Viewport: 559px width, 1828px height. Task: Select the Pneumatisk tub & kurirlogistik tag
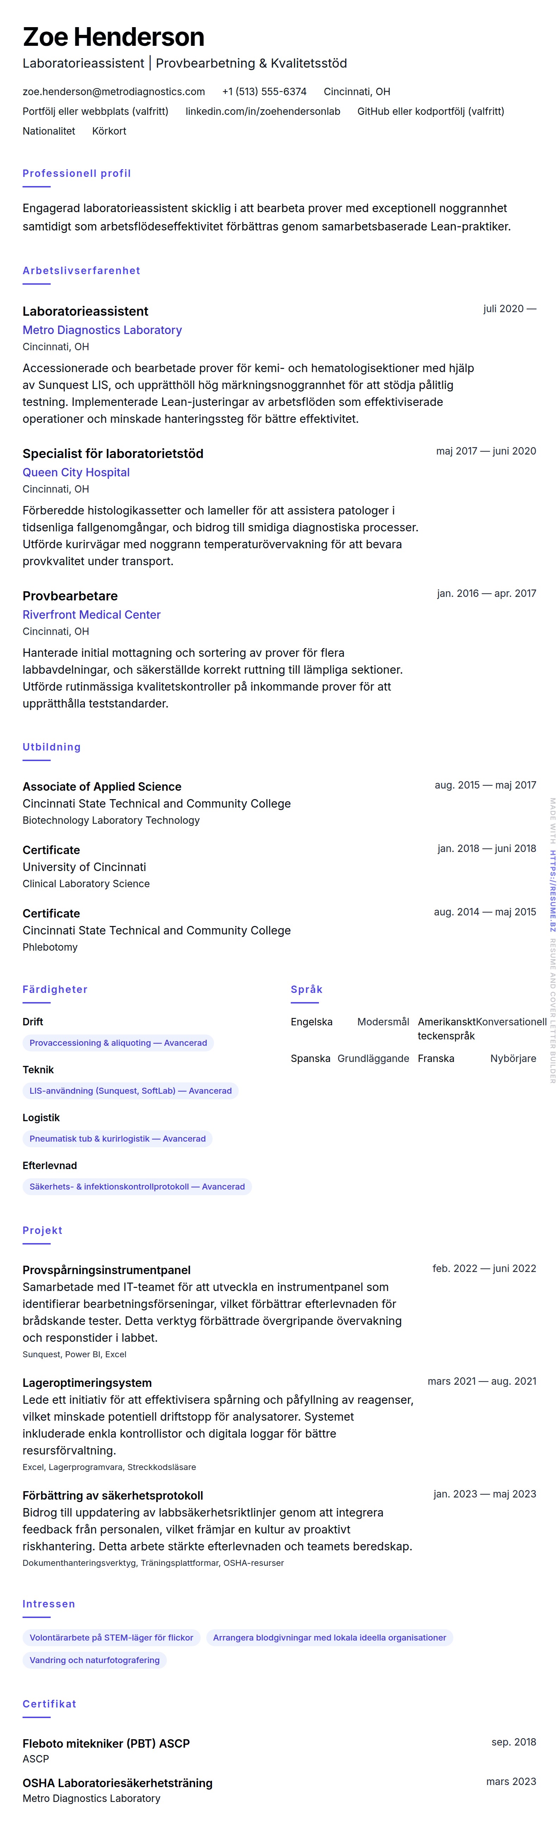[x=117, y=1139]
